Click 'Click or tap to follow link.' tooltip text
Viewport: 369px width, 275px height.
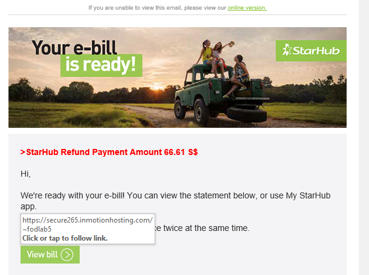coord(65,238)
